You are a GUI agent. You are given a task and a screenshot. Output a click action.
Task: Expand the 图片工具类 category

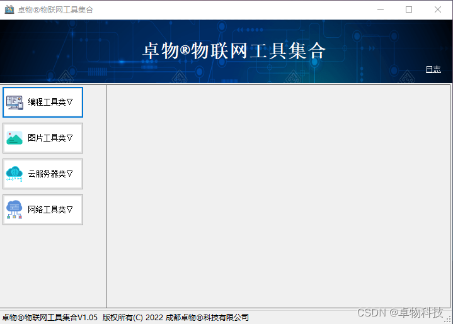point(43,138)
